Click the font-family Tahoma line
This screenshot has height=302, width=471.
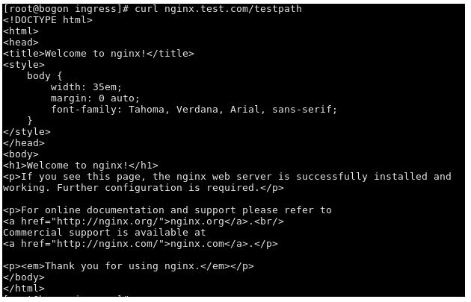tap(194, 110)
